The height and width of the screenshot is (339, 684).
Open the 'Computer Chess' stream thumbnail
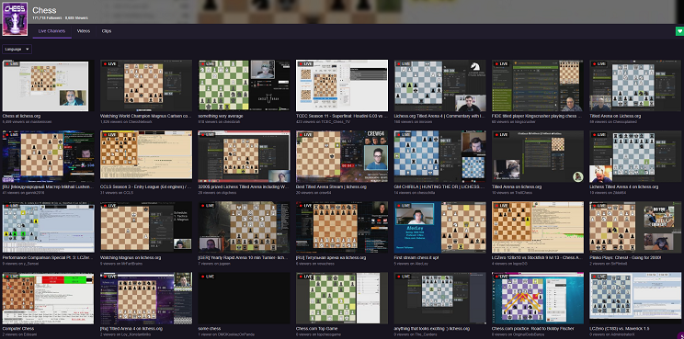pyautogui.click(x=48, y=299)
